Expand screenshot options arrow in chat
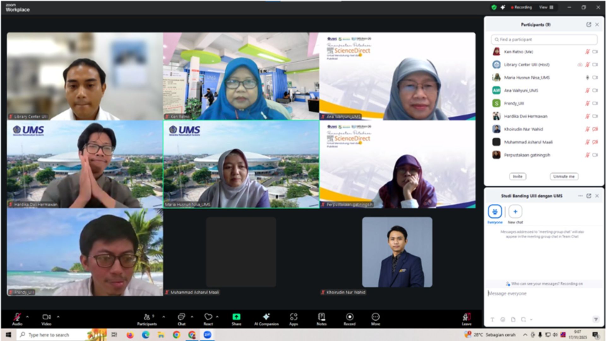 click(531, 320)
